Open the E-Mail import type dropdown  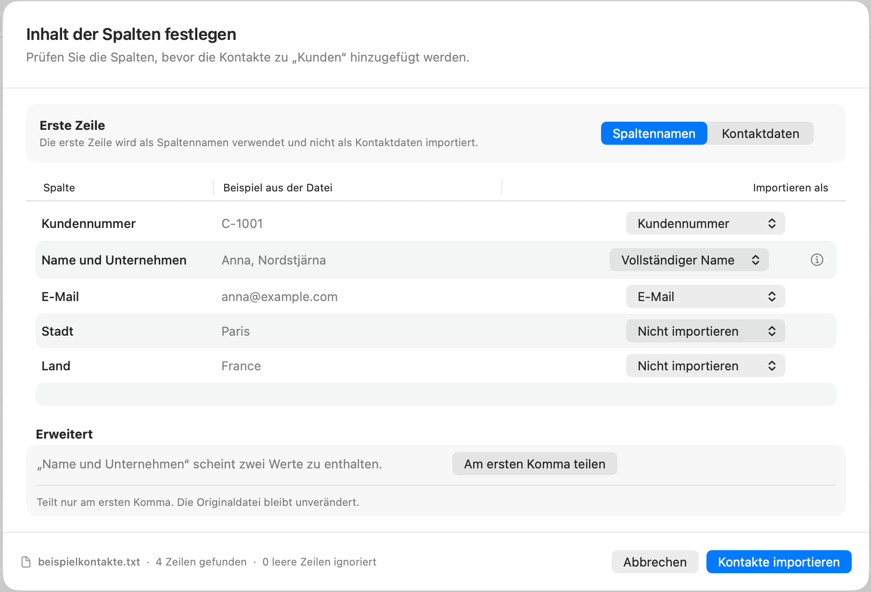click(705, 296)
